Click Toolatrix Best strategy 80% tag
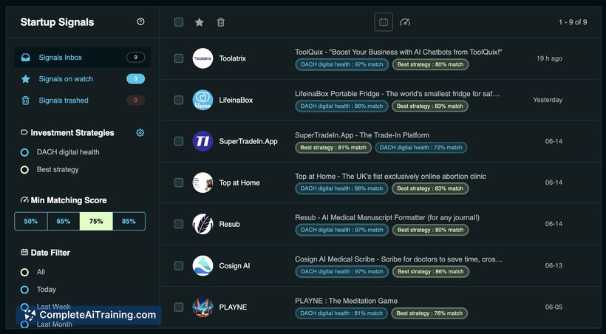 point(430,64)
